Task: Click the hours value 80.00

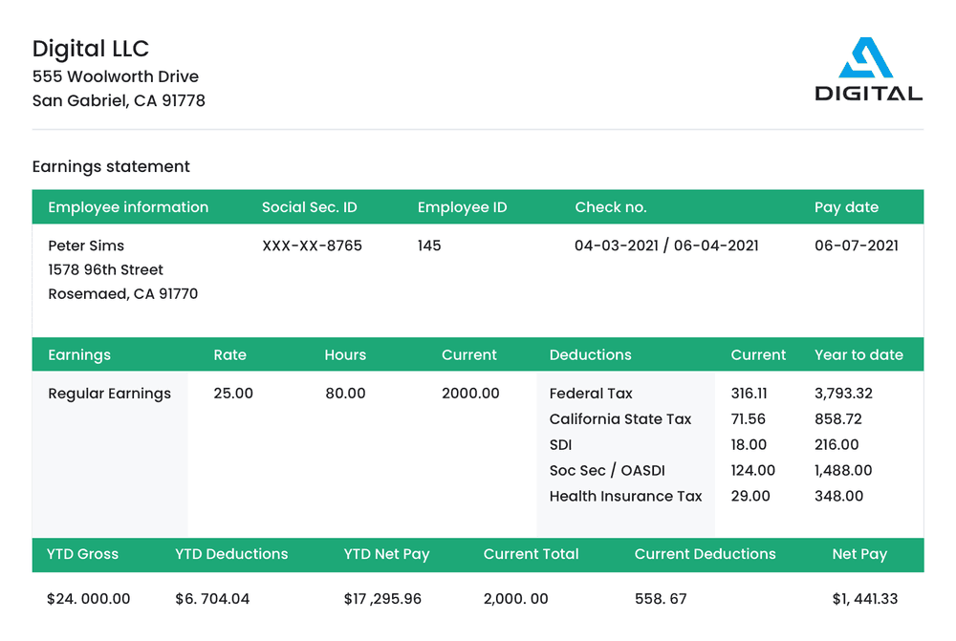Action: 345,394
